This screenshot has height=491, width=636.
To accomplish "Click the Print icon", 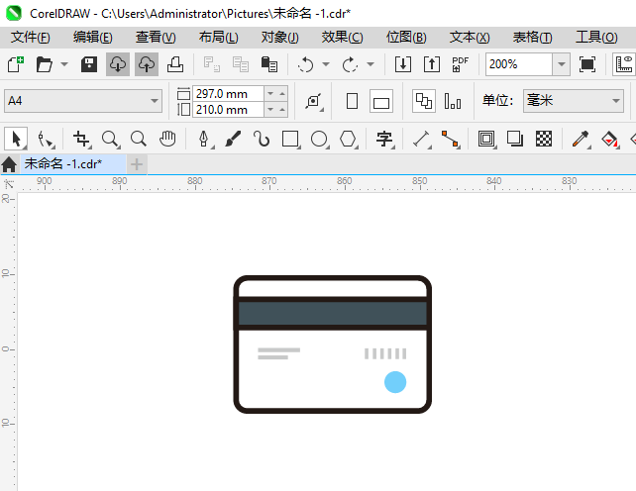I will [x=175, y=64].
